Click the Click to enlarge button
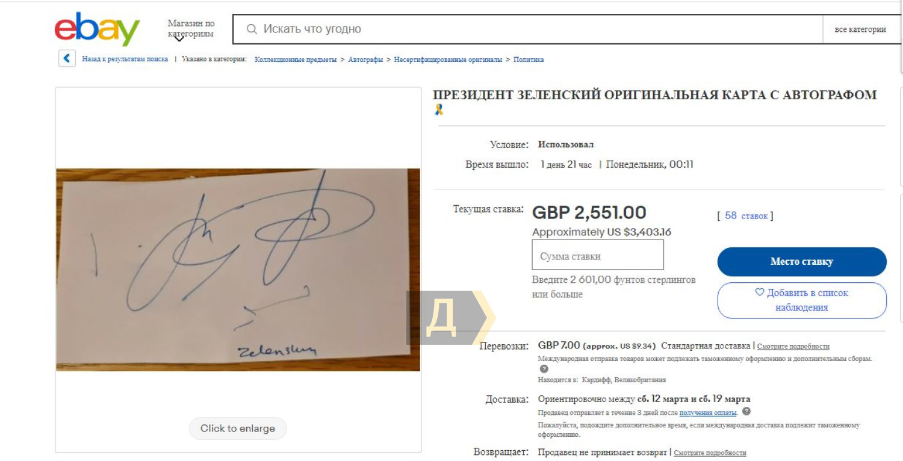The width and height of the screenshot is (903, 461). 238,429
